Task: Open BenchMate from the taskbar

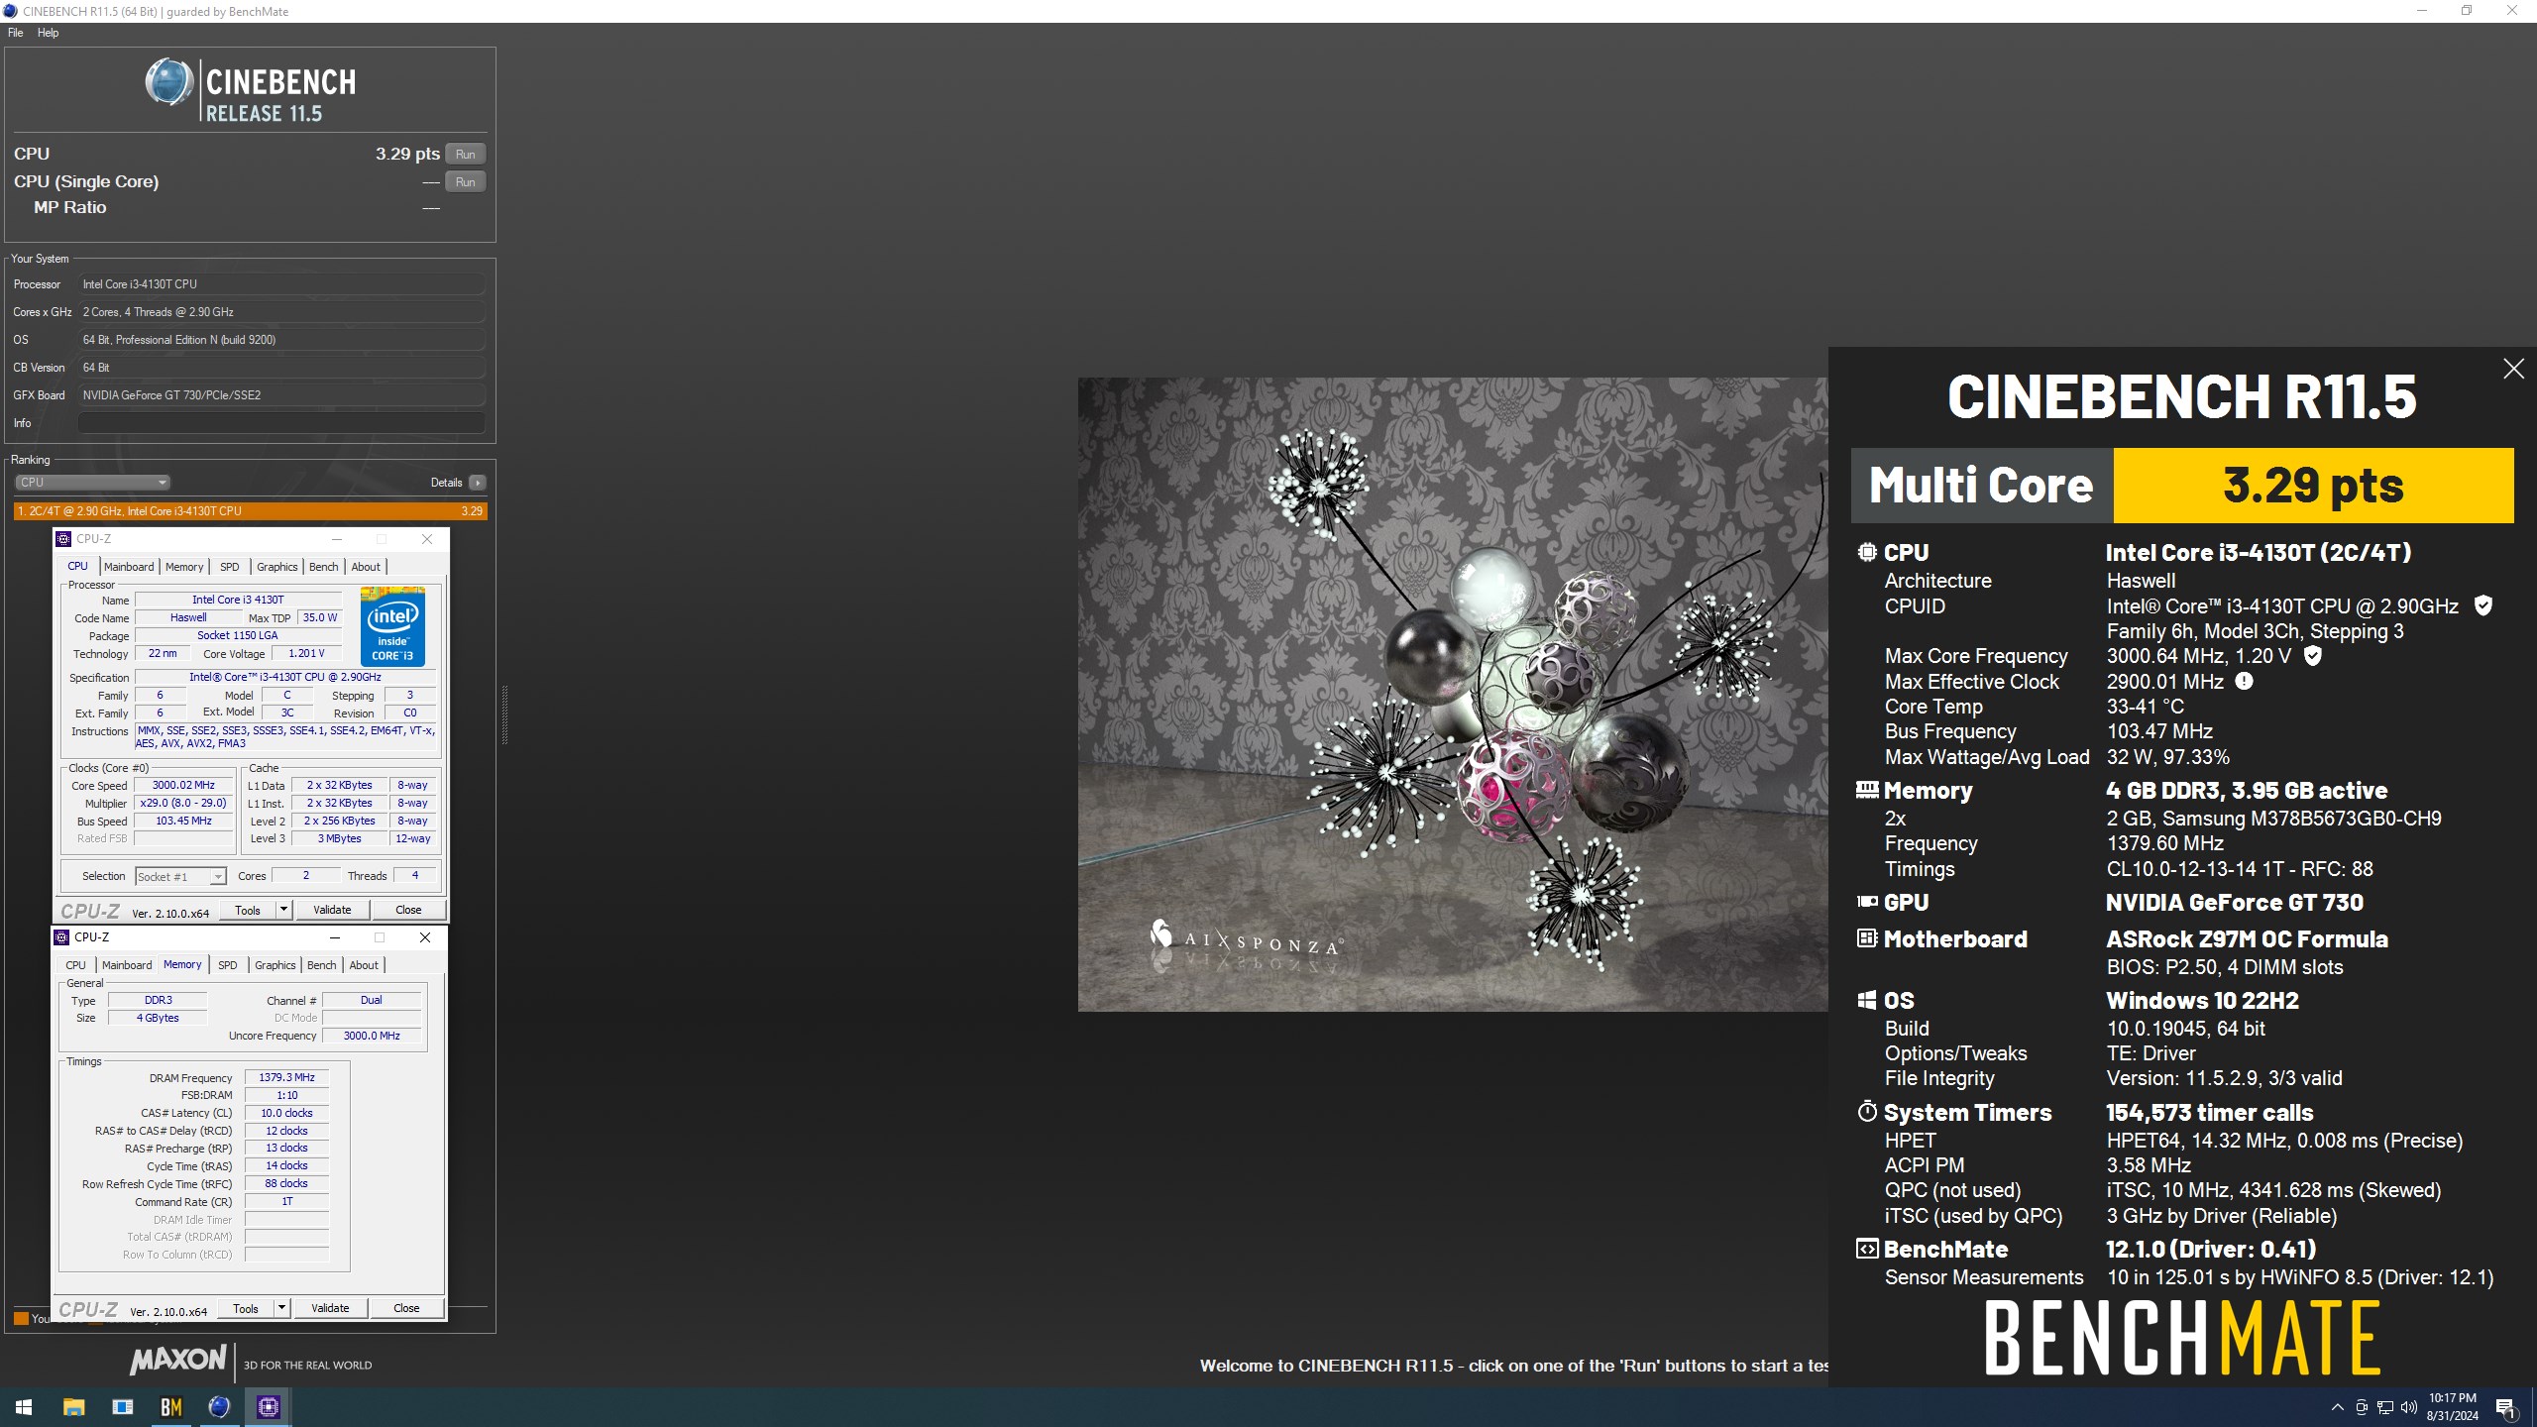Action: (x=170, y=1407)
